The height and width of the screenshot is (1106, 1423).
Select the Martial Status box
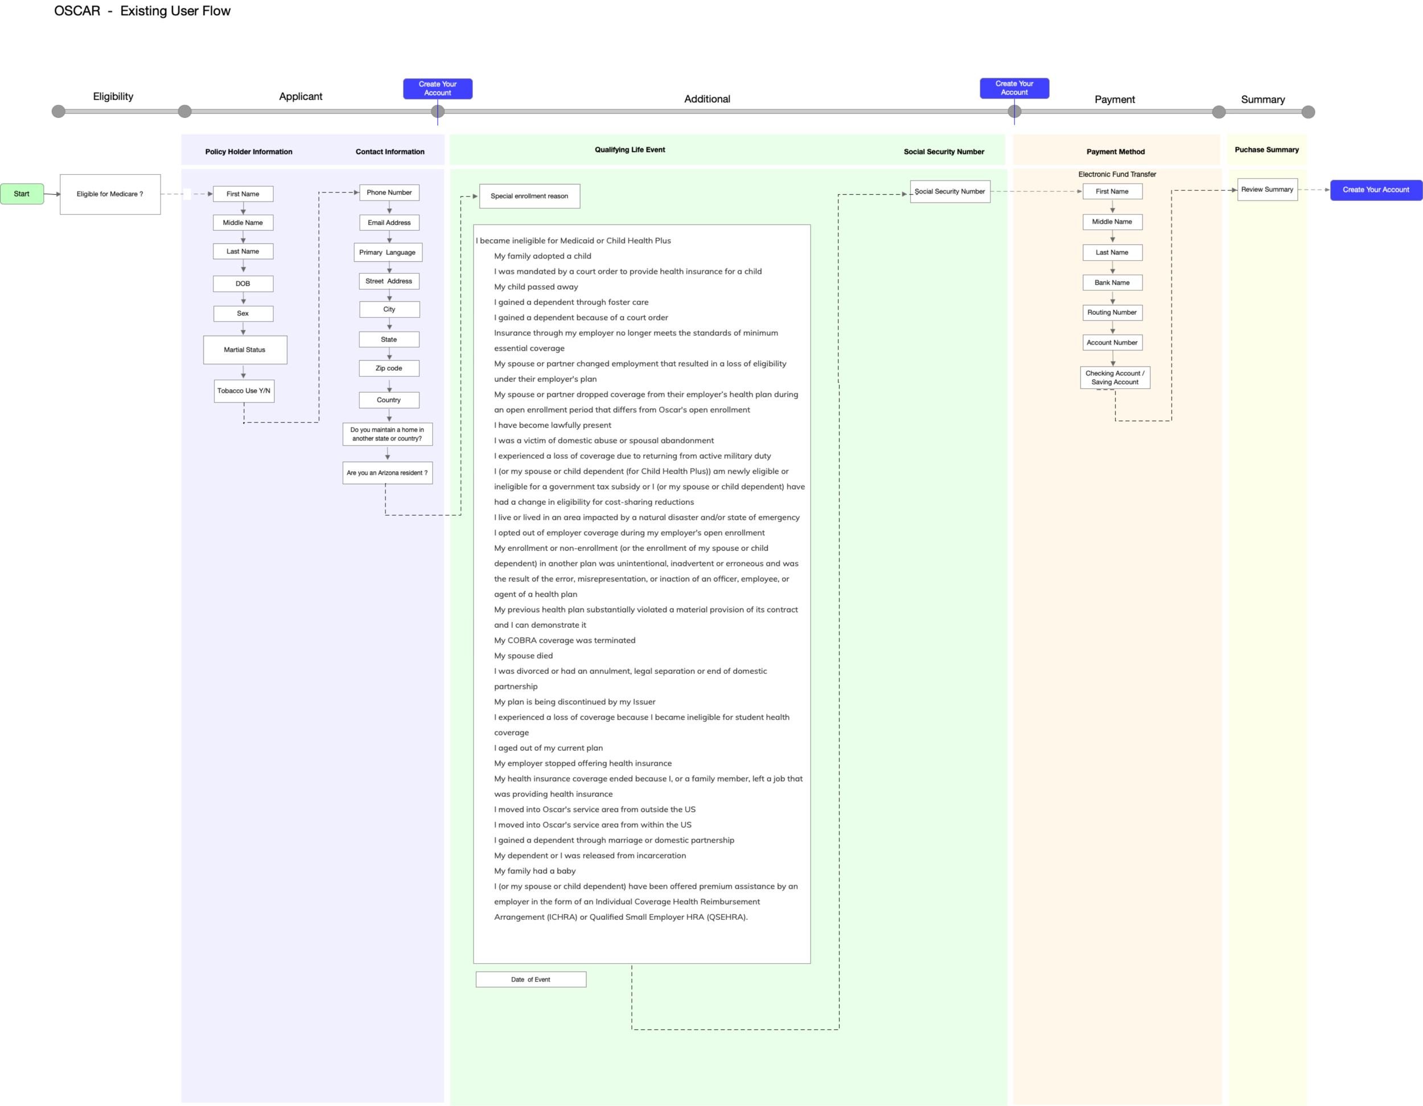point(245,350)
